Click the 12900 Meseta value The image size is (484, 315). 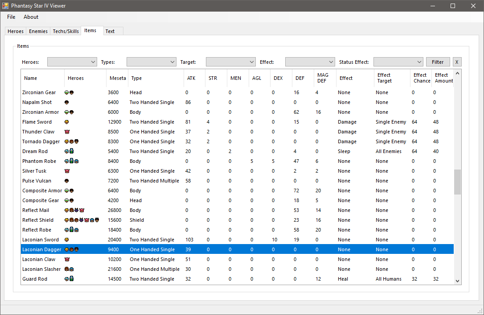pyautogui.click(x=115, y=122)
